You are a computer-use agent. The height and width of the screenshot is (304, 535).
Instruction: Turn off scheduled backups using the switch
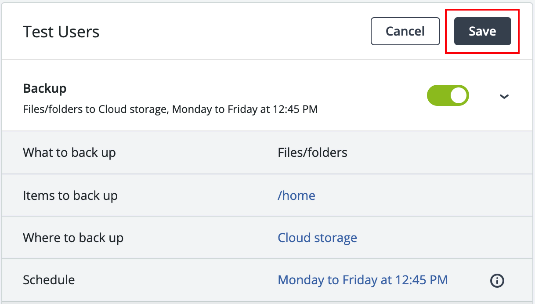click(x=448, y=95)
